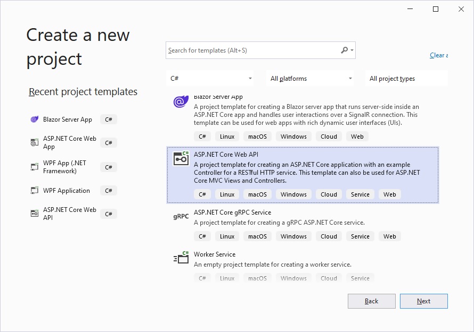Click the recent ASP.NET Core Web App icon
The height and width of the screenshot is (332, 474).
35,142
